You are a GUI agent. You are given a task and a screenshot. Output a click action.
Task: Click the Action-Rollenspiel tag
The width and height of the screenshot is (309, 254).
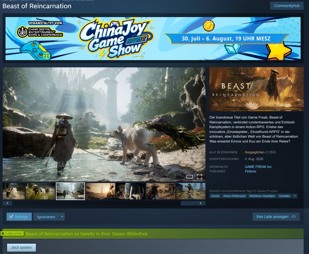(234, 196)
